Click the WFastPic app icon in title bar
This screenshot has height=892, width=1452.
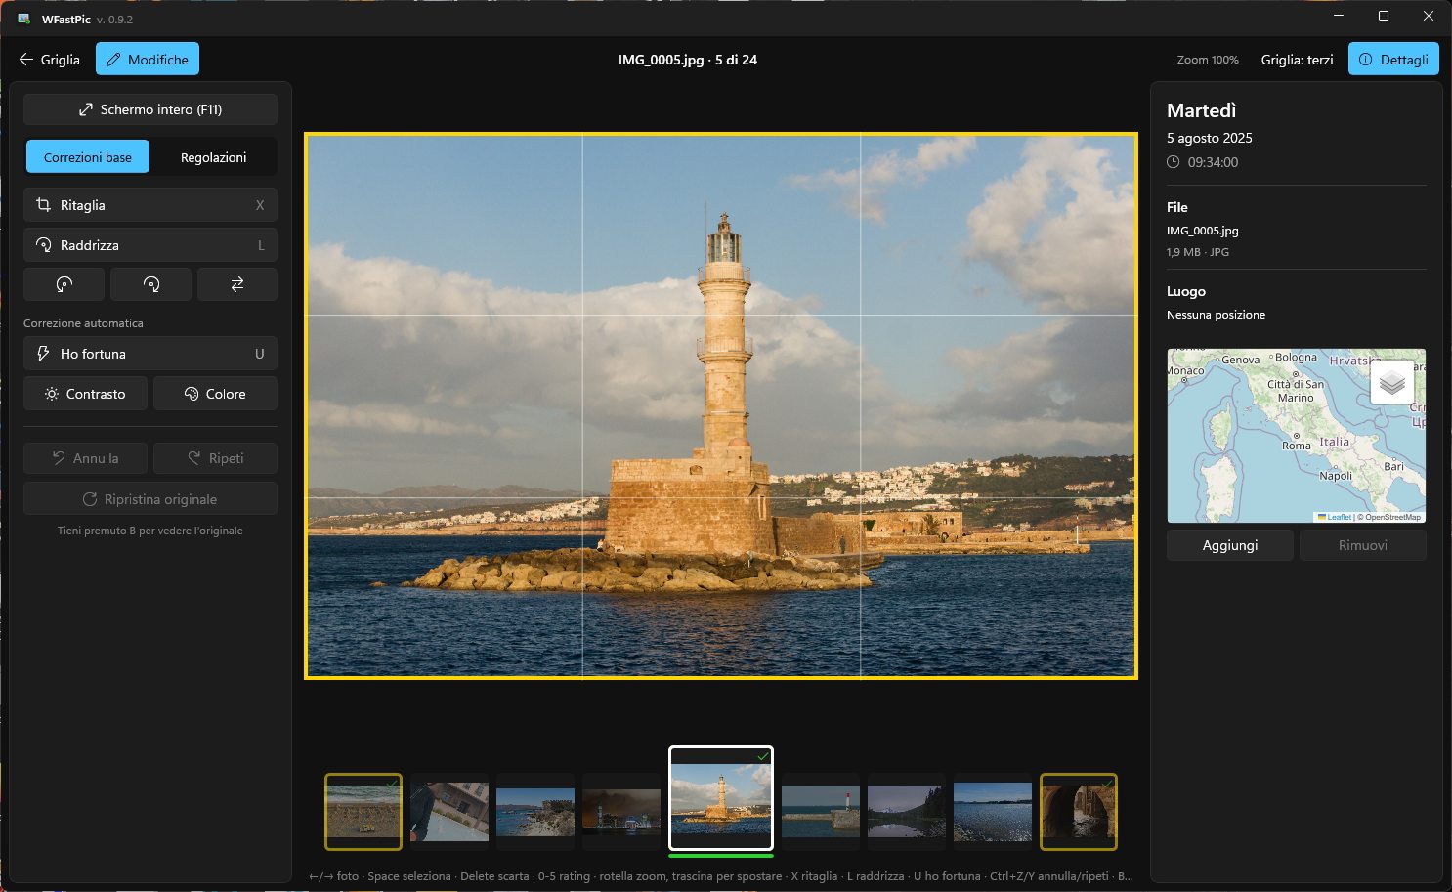(x=24, y=19)
